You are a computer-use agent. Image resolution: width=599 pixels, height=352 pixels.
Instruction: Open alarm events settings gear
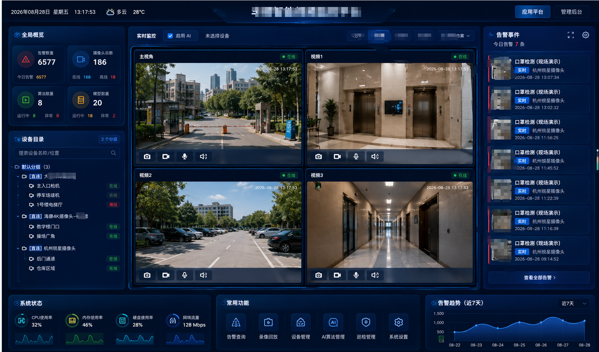point(586,35)
